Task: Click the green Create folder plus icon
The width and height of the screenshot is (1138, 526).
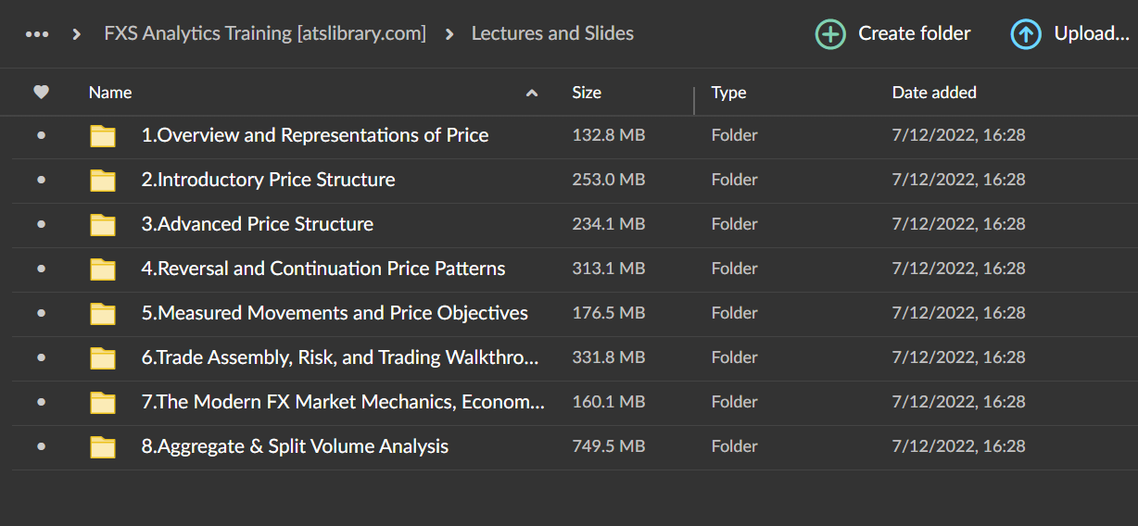Action: [x=830, y=34]
